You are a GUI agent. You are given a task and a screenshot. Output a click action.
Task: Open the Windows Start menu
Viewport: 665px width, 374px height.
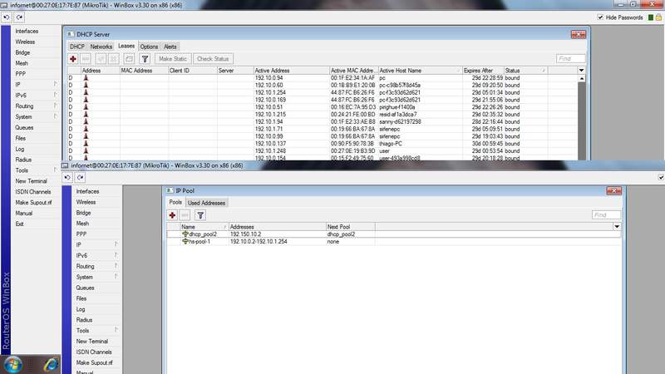pyautogui.click(x=13, y=365)
